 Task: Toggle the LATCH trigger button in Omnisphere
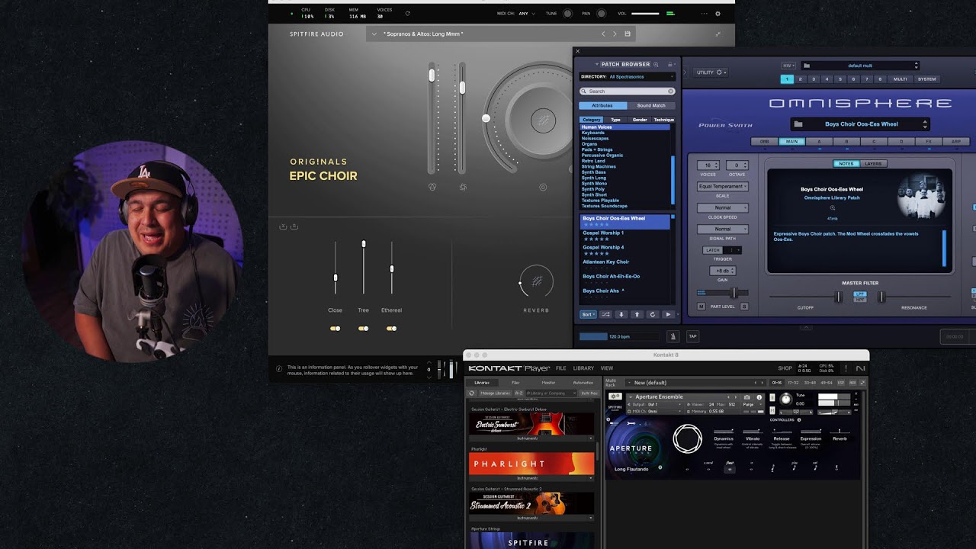712,250
